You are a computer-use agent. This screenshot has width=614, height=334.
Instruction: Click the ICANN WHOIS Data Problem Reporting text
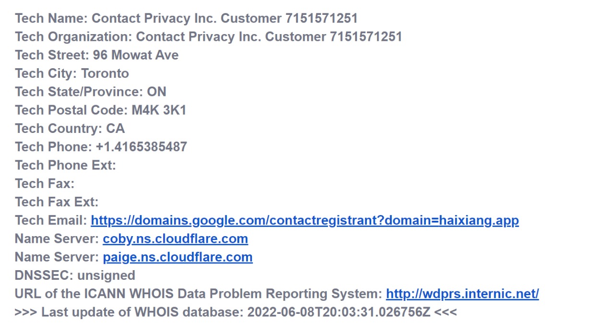click(199, 294)
